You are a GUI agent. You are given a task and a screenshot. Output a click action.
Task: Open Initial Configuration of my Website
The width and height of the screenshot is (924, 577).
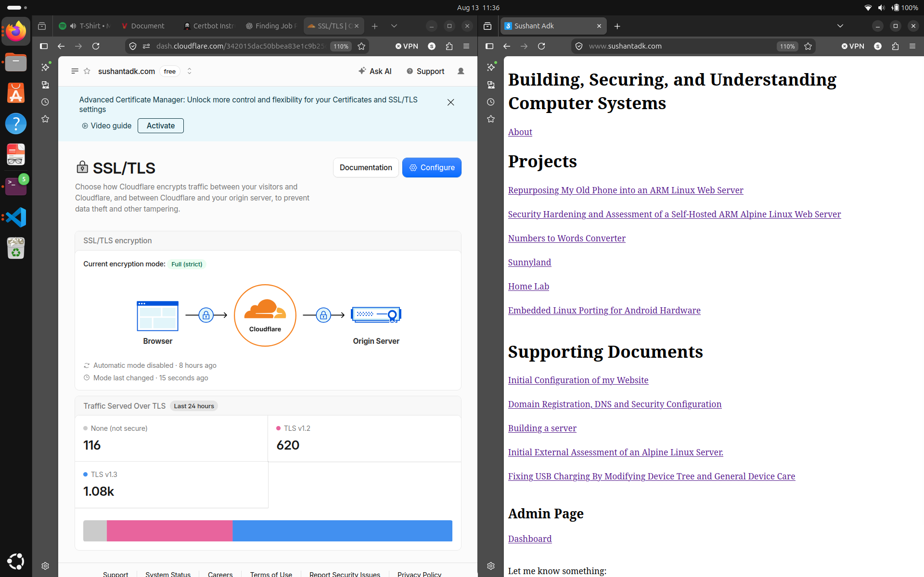coord(578,380)
